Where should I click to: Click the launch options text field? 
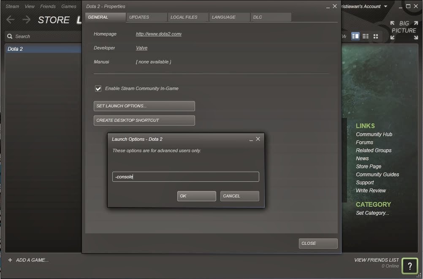(x=186, y=177)
